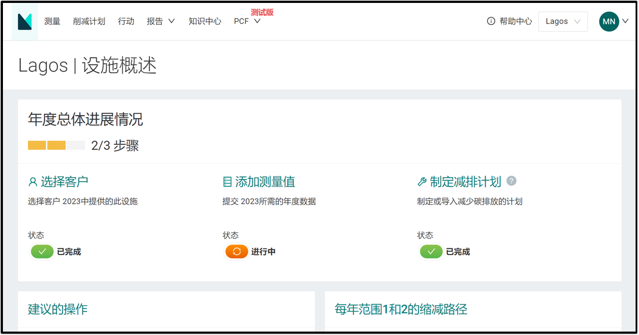Click the Lagos | 设施概述 page title

[x=88, y=65]
